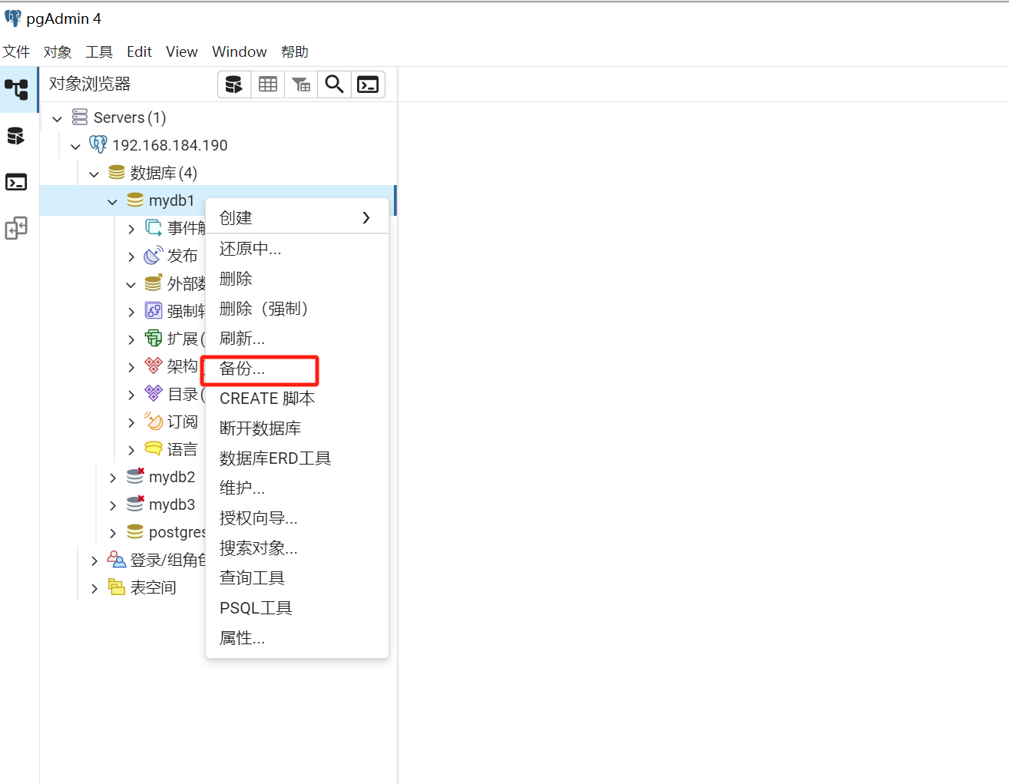
Task: Click the mydb1 database icon
Action: (135, 200)
